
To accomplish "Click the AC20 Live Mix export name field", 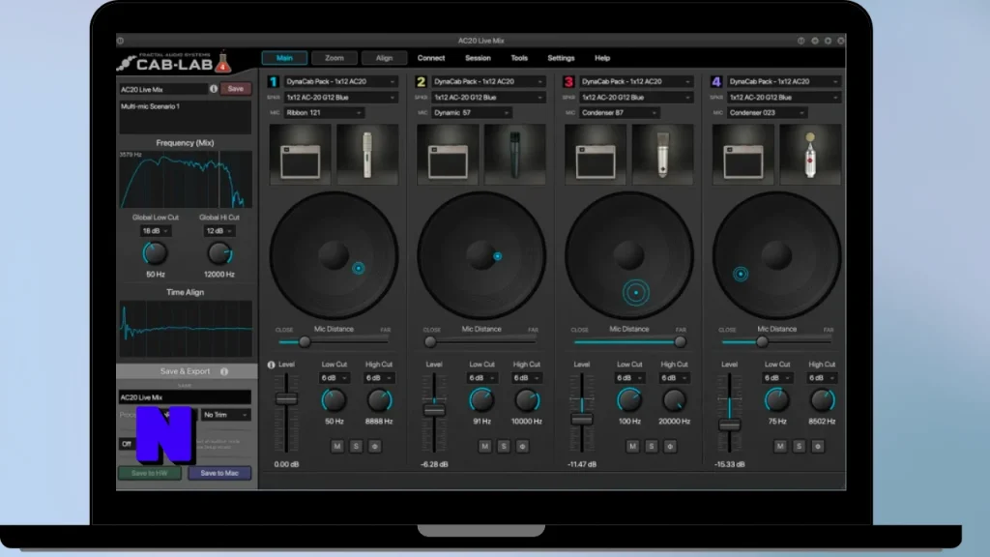I will pos(185,397).
